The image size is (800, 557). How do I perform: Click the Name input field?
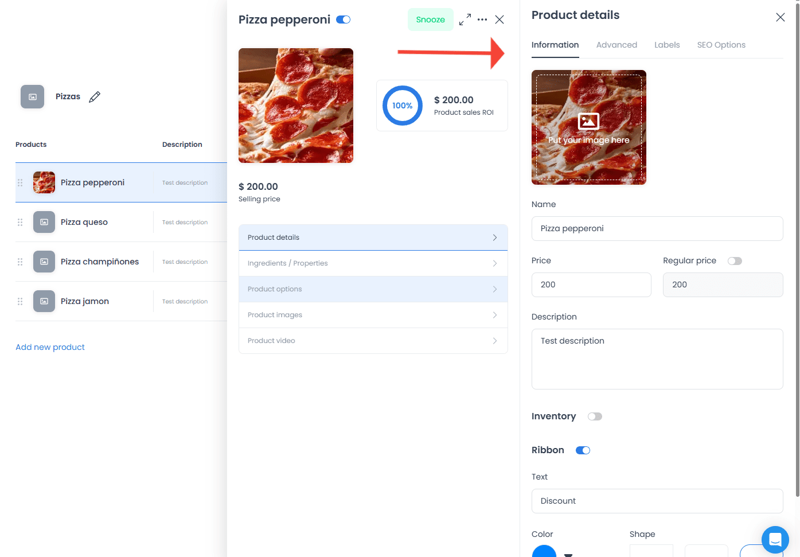click(657, 228)
